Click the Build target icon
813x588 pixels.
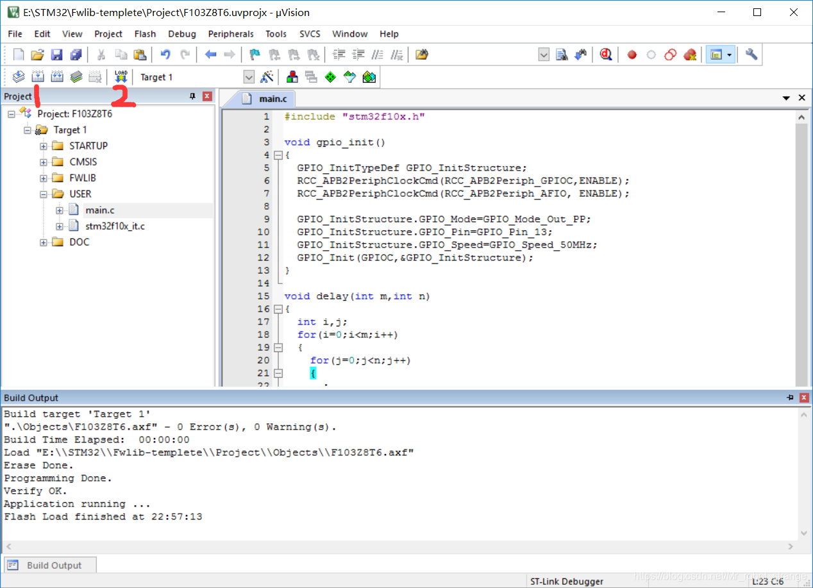(38, 77)
